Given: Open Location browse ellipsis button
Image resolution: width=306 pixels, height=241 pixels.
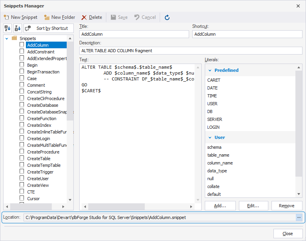Looking at the screenshot, I should coord(299,217).
